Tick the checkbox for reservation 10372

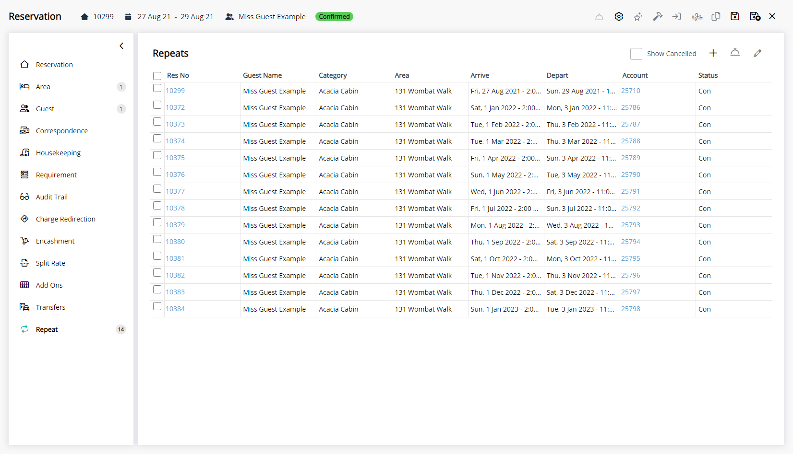tap(157, 105)
